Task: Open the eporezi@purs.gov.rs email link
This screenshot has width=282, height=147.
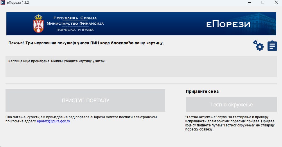Action: 53,121
